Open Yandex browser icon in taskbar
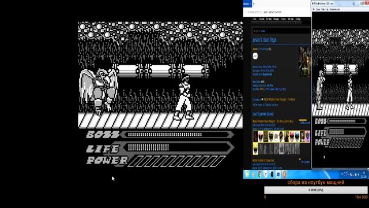Screen dimensions: 369x208 click(266, 174)
